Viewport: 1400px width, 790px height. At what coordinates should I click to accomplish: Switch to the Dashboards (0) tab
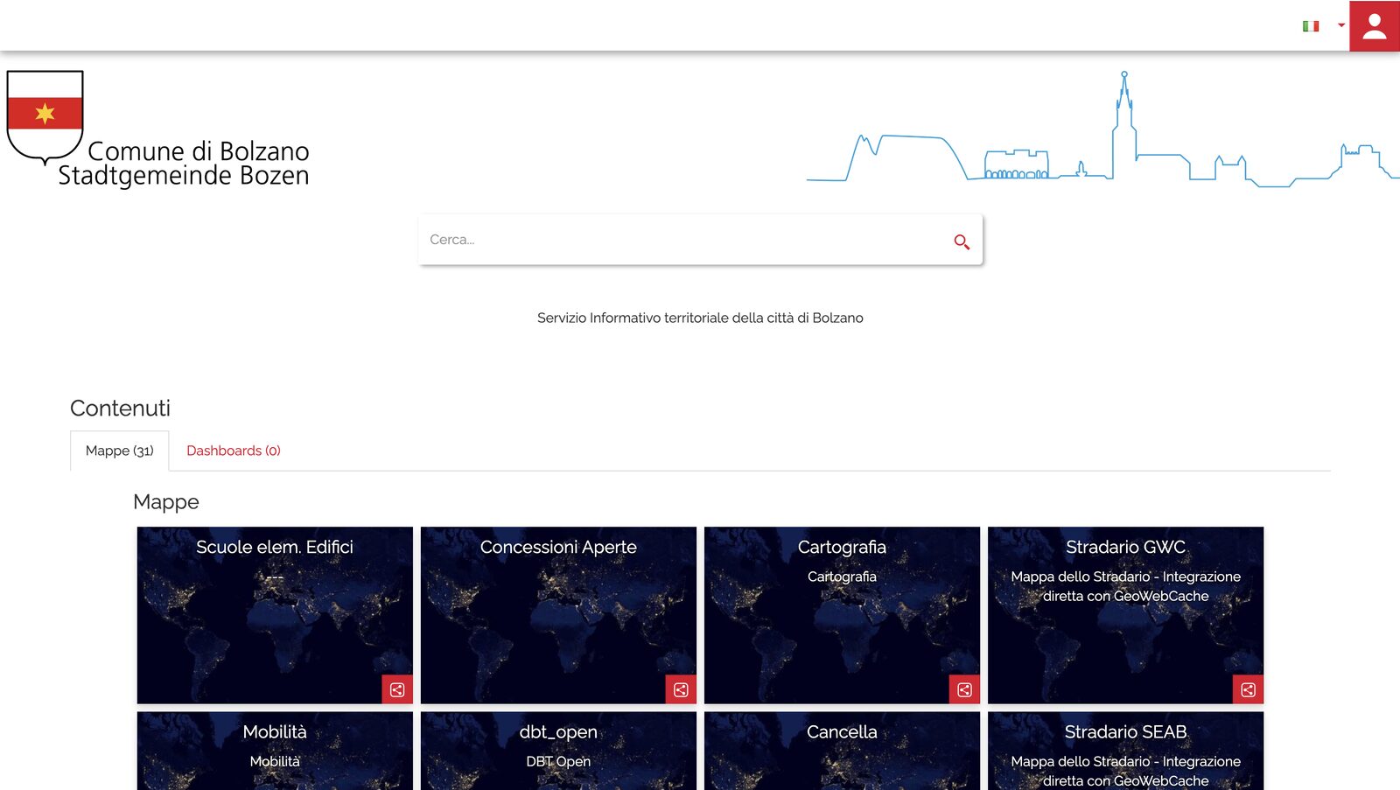(x=234, y=451)
